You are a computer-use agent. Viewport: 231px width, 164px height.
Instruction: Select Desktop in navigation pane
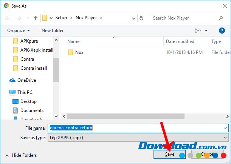pyautogui.click(x=28, y=101)
